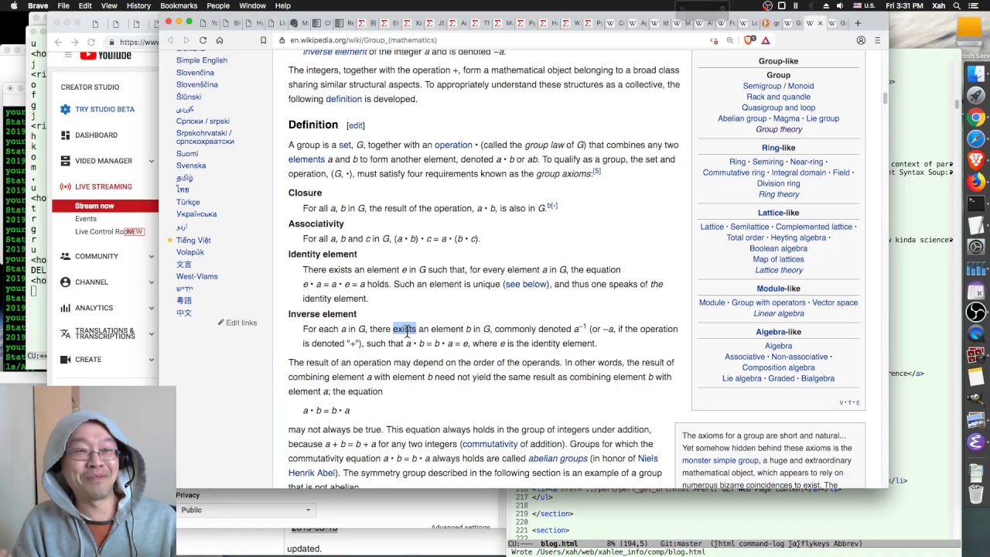Bookmark this page with the bookmark icon
This screenshot has width=990, height=557.
263,40
